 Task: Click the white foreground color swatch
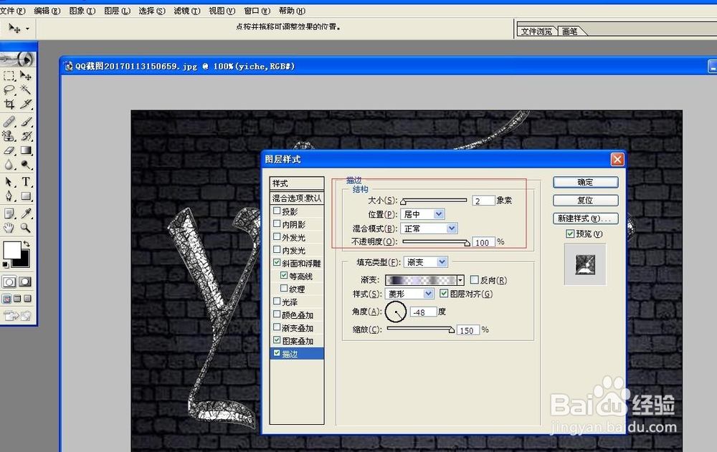click(11, 249)
